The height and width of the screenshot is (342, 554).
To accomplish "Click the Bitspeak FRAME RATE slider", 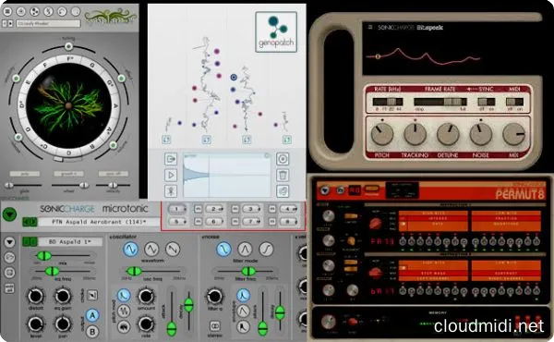I will pyautogui.click(x=440, y=102).
